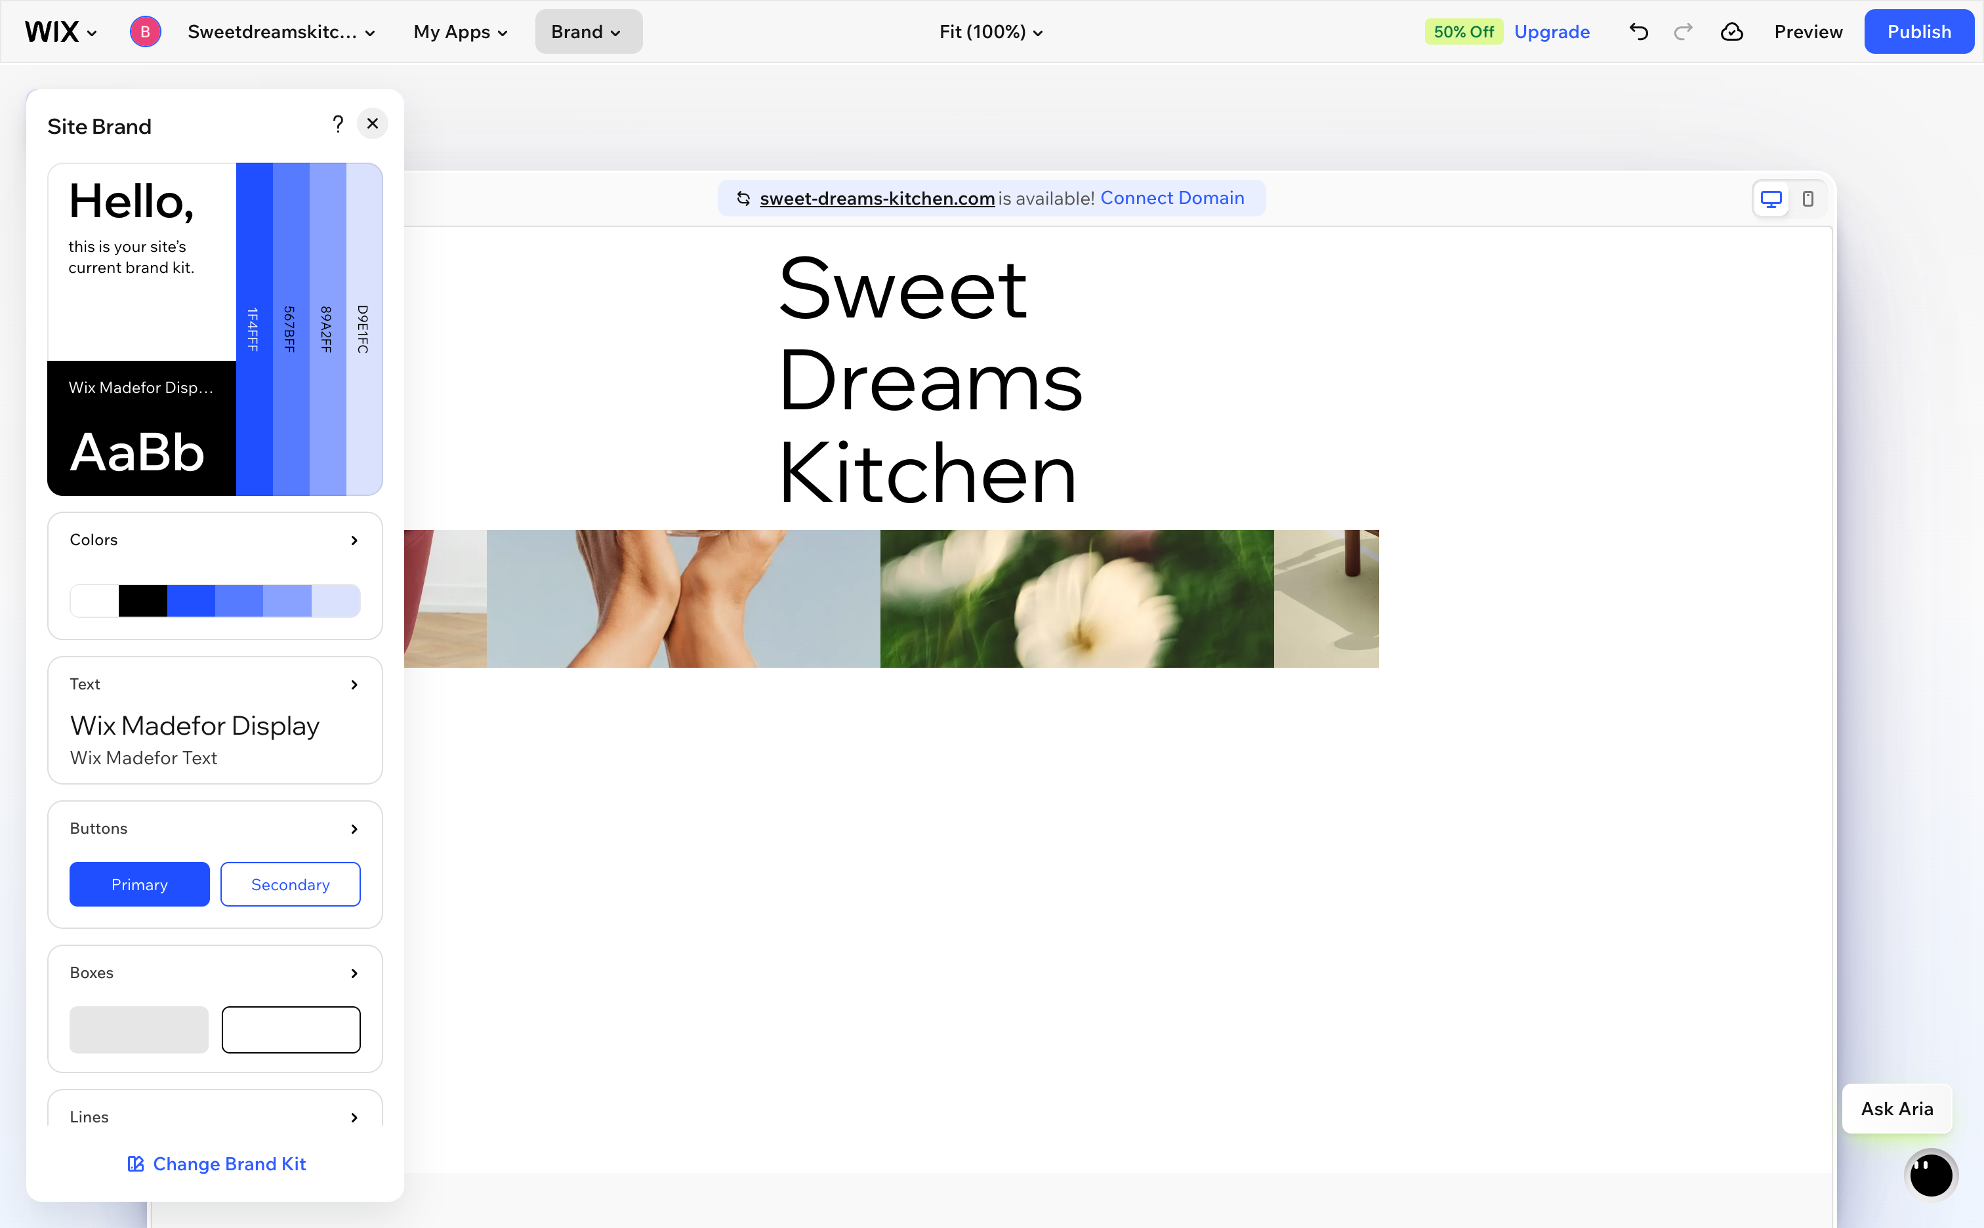Select the 89A2FF color stripe
1984x1228 pixels.
tap(327, 329)
